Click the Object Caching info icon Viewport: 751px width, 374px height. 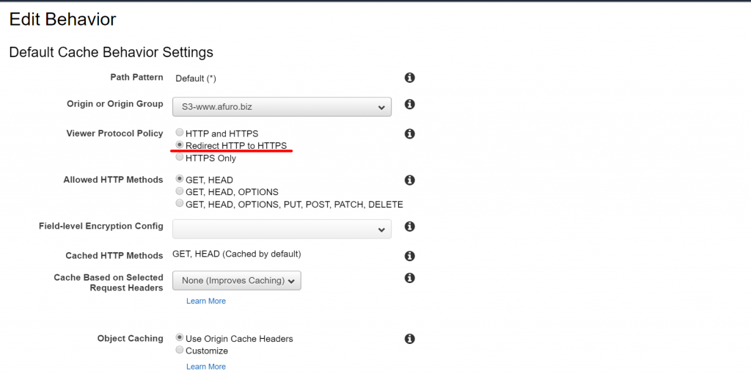pyautogui.click(x=409, y=339)
